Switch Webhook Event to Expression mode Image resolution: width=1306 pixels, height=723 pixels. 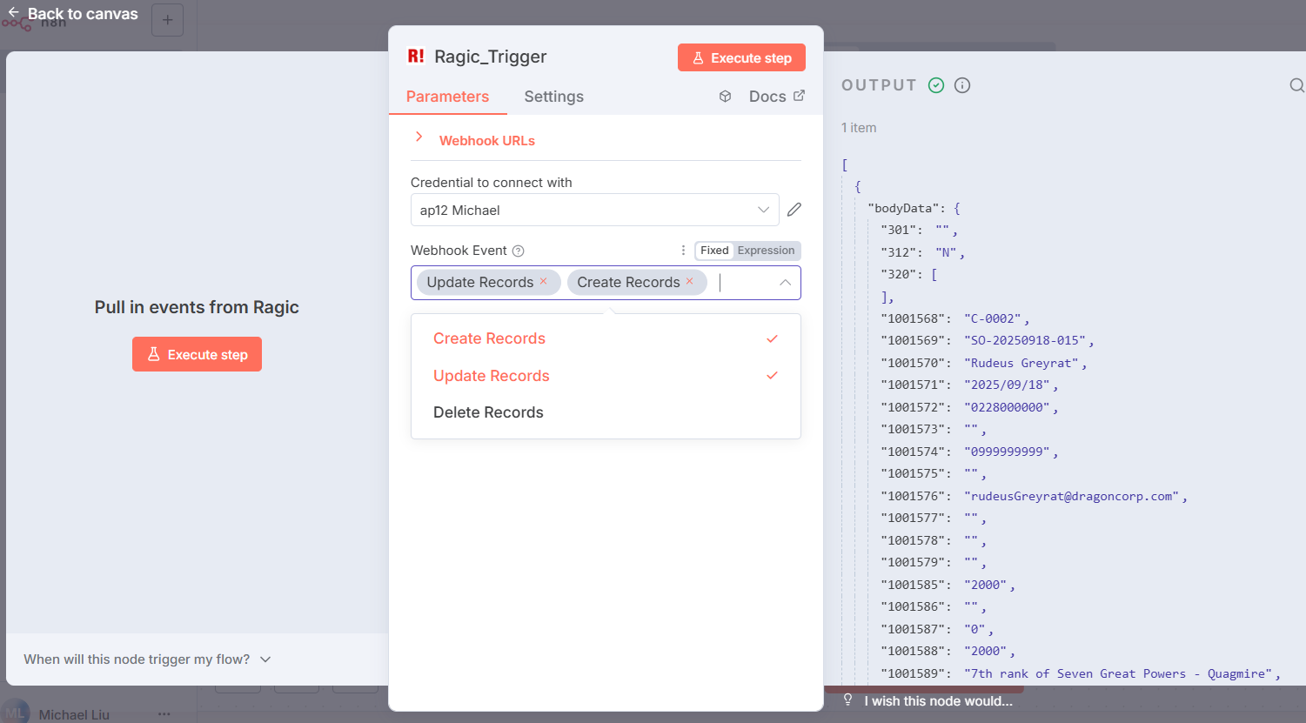click(x=766, y=251)
